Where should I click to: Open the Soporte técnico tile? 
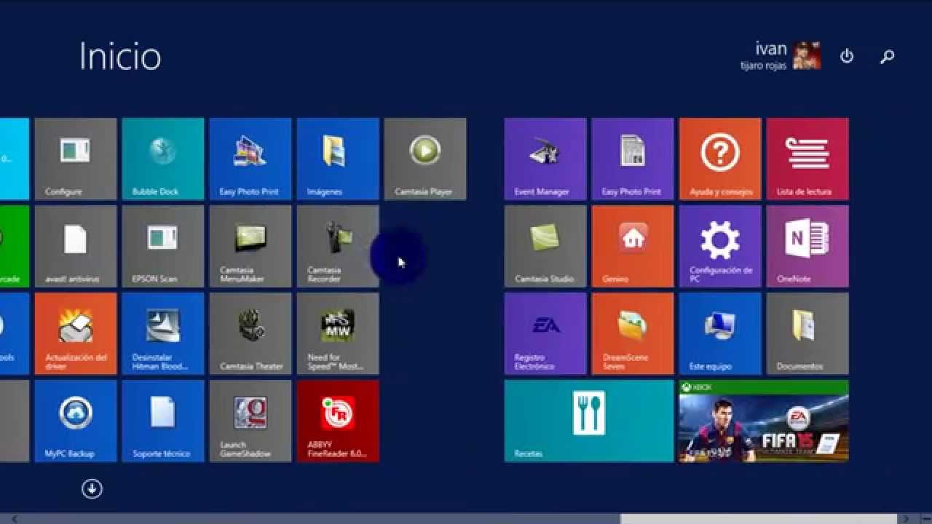[x=163, y=421]
